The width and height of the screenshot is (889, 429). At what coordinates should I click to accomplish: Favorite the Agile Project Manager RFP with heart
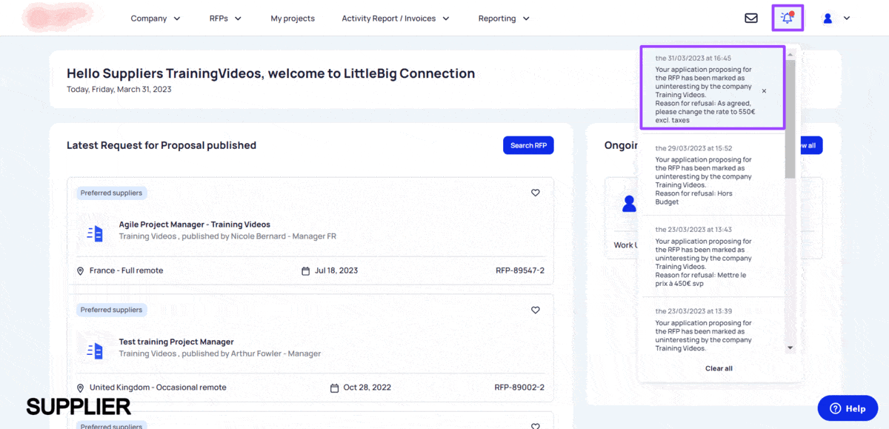536,193
